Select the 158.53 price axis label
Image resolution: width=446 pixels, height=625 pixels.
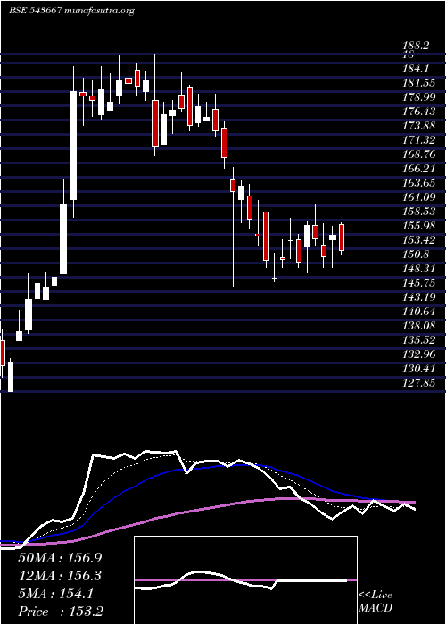(418, 212)
